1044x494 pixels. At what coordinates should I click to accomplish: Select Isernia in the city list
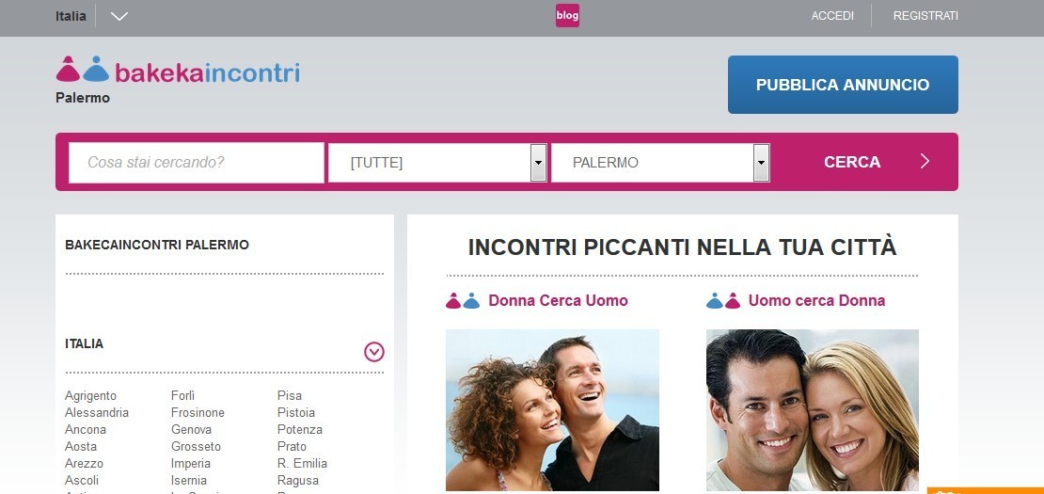pyautogui.click(x=189, y=481)
